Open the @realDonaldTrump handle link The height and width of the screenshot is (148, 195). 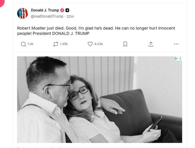pos(47,16)
